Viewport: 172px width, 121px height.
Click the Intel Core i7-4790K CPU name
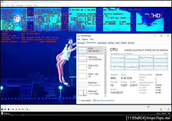146,50
